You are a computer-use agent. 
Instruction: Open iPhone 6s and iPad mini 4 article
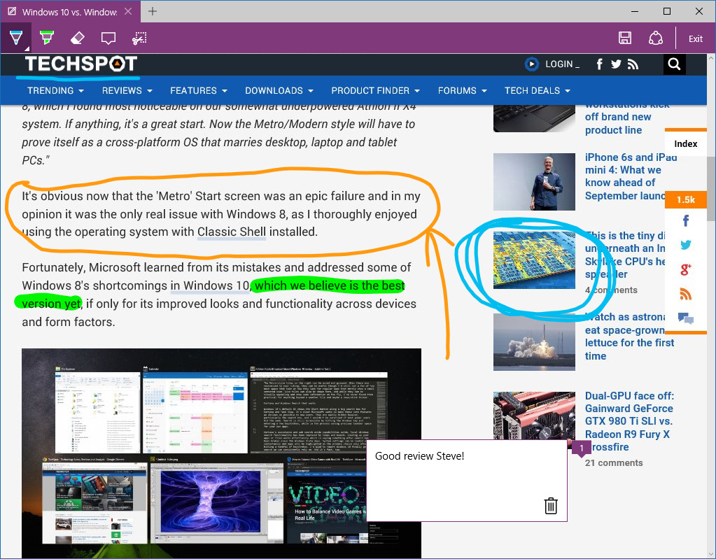630,176
